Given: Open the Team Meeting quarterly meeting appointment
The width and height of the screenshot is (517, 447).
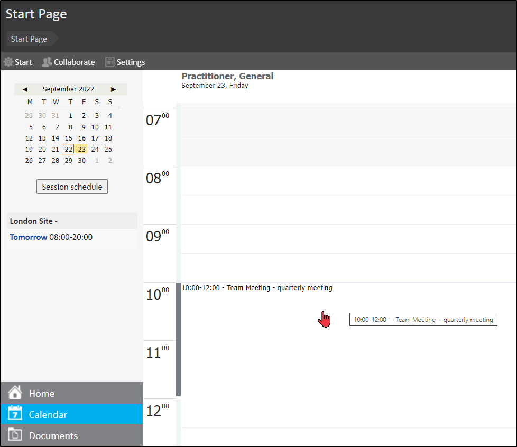Looking at the screenshot, I should pyautogui.click(x=257, y=288).
